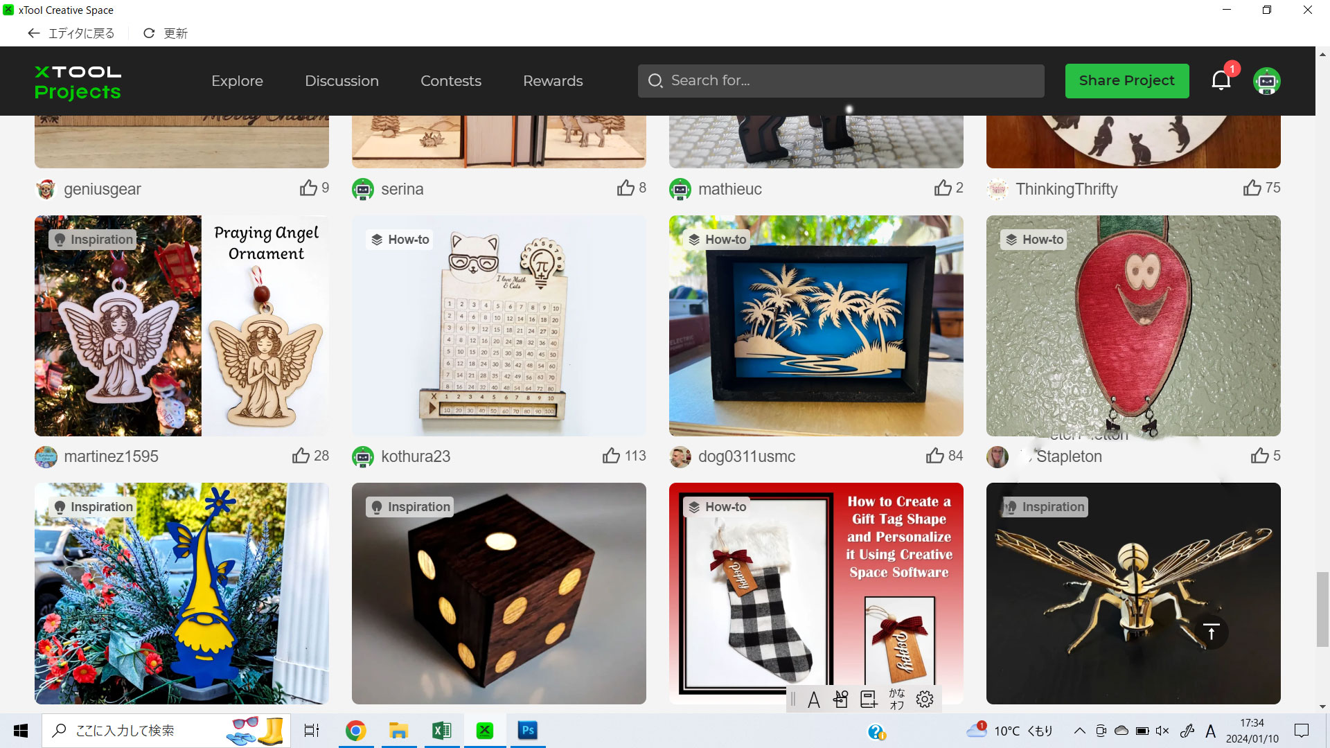Click geniusgear's avatar icon
This screenshot has width=1330, height=748.
coord(46,189)
